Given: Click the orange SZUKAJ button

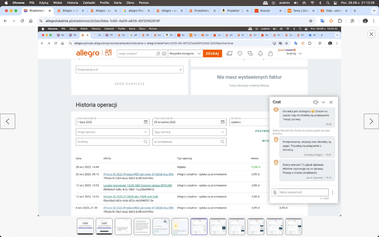Looking at the screenshot, I should pyautogui.click(x=212, y=54).
